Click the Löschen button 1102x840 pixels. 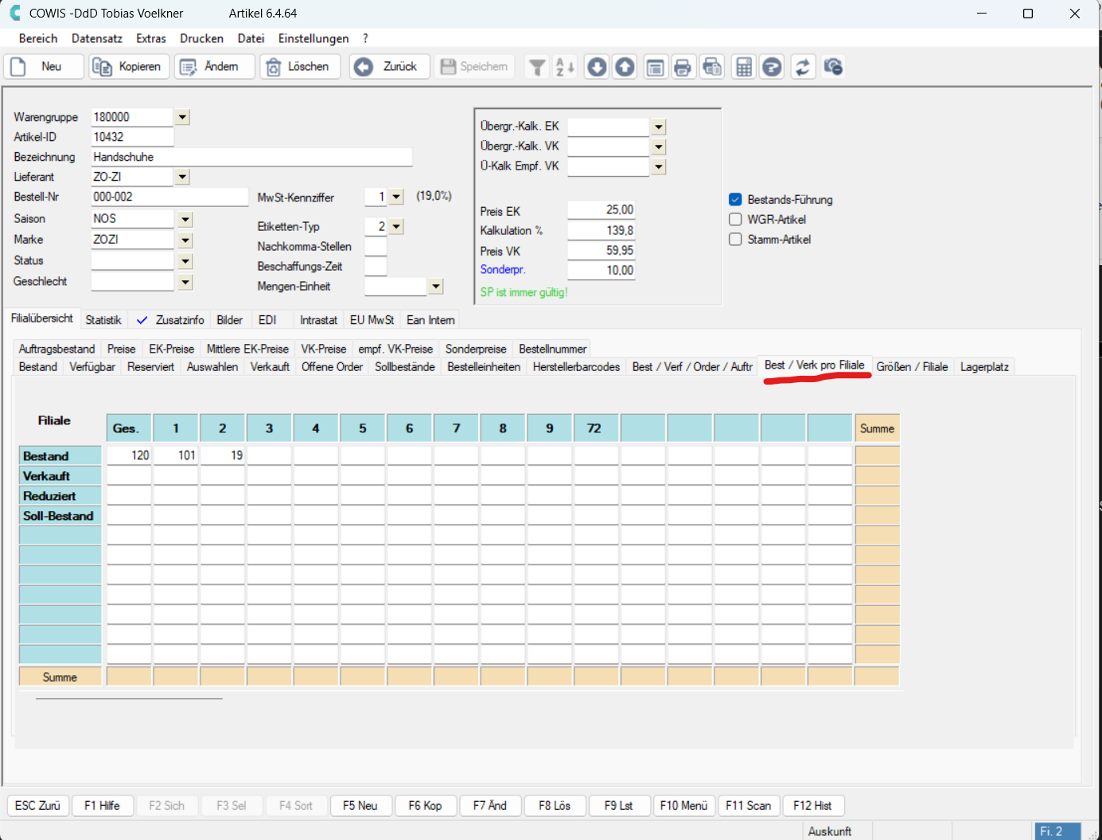click(x=300, y=67)
